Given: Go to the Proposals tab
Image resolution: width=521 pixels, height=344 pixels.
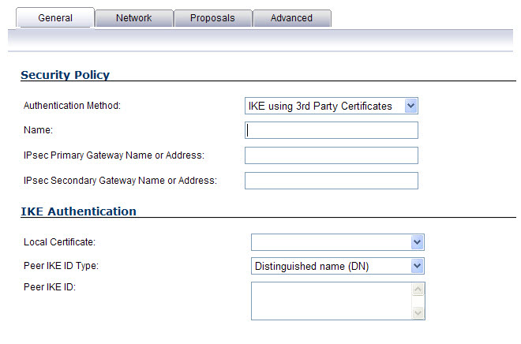Looking at the screenshot, I should click(x=212, y=18).
